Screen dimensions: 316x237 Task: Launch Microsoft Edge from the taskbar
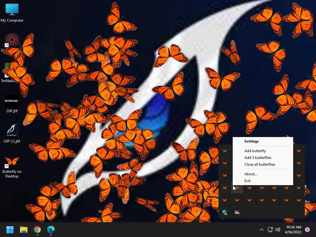click(x=51, y=230)
